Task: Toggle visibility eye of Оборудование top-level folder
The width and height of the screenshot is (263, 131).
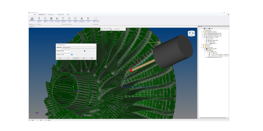Action: pyautogui.click(x=204, y=47)
